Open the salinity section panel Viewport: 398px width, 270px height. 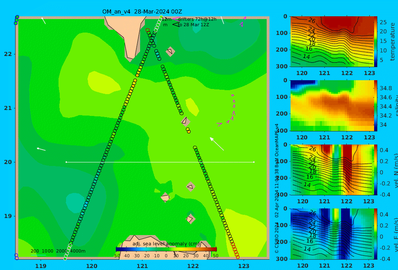pyautogui.click(x=332, y=106)
